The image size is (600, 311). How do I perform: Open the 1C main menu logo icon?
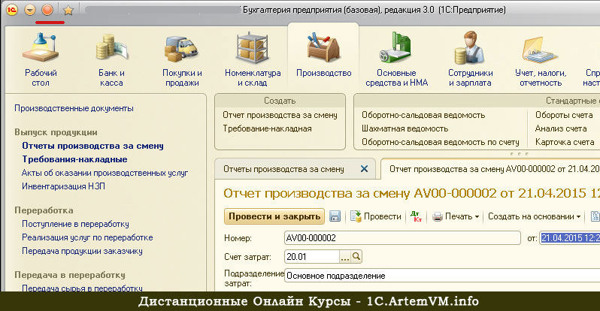click(x=12, y=10)
